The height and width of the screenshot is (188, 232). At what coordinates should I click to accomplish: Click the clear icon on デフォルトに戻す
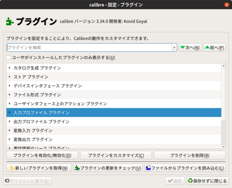[7, 181]
